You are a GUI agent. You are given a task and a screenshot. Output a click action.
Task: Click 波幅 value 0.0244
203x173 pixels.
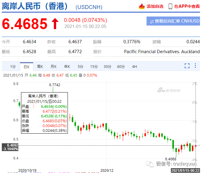click(x=193, y=42)
